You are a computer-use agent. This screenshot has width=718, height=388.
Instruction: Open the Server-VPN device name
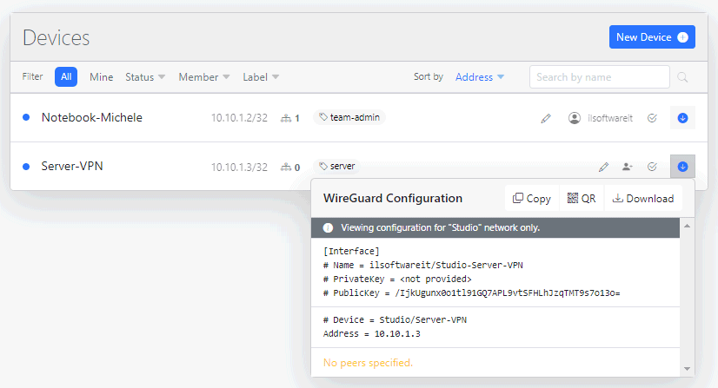(72, 166)
